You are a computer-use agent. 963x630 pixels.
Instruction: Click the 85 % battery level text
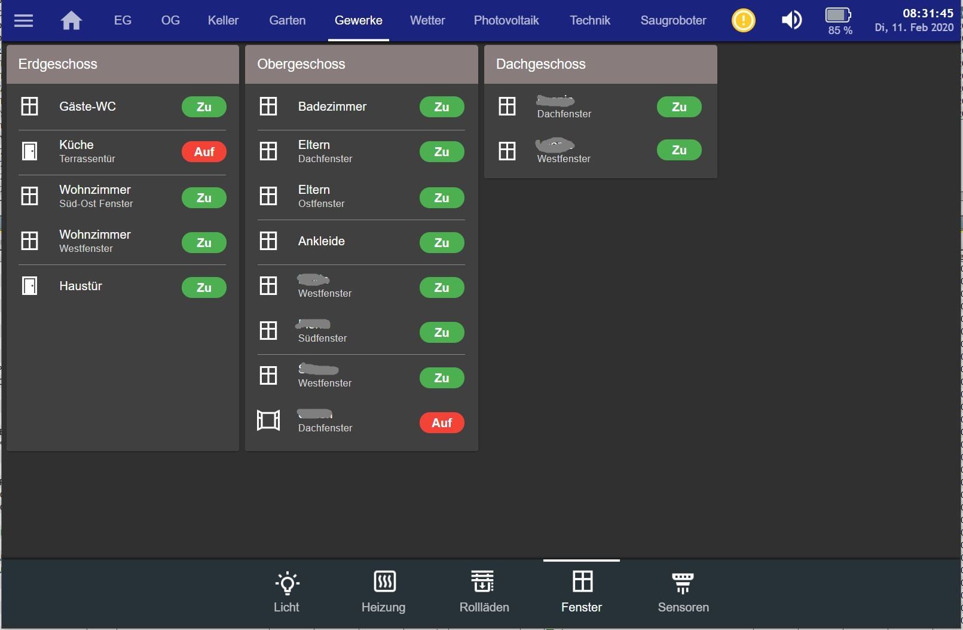[x=840, y=30]
